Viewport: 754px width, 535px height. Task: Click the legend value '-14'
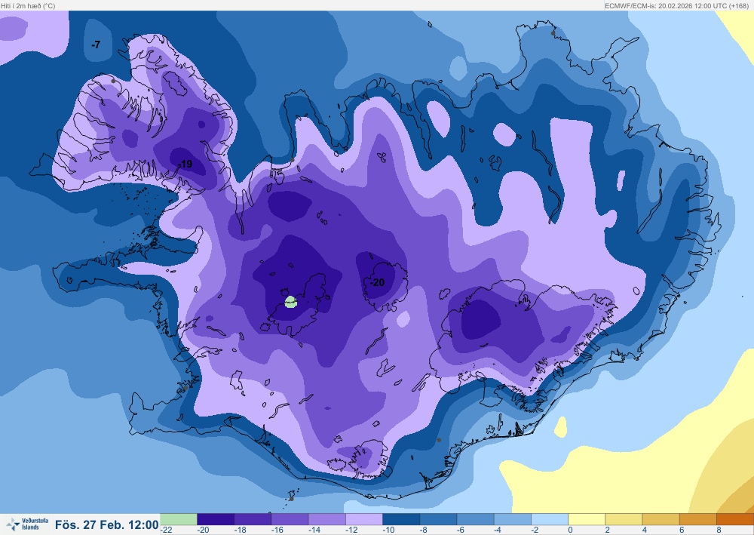point(314,530)
